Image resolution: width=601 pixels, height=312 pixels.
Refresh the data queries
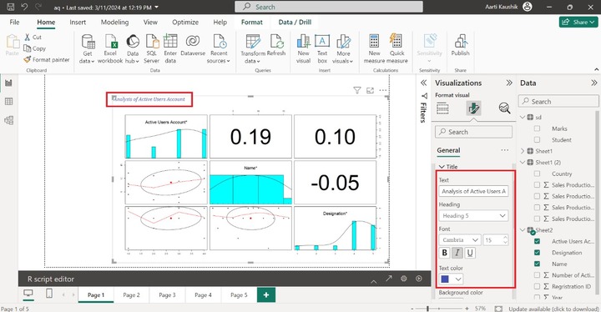pyautogui.click(x=276, y=45)
